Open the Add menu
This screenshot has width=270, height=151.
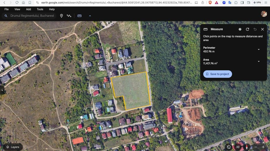(28, 9)
